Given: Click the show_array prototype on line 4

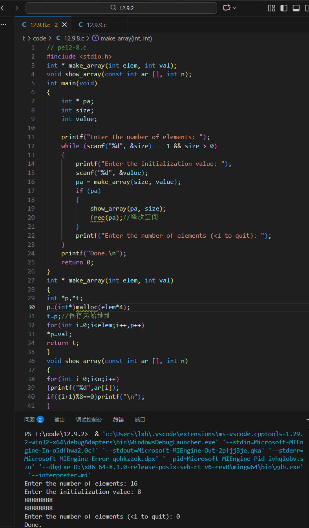Looking at the screenshot, I should click(x=119, y=74).
